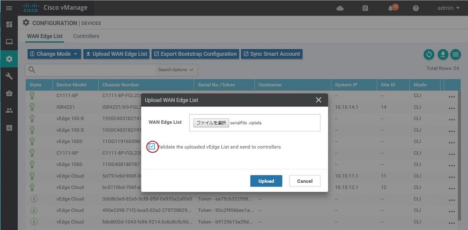The image size is (468, 230).
Task: Open the tasks clipboard icon
Action: pyautogui.click(x=365, y=8)
